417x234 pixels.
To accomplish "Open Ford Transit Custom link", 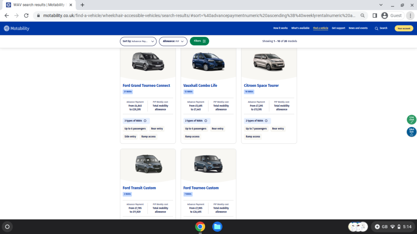I will click(x=139, y=188).
